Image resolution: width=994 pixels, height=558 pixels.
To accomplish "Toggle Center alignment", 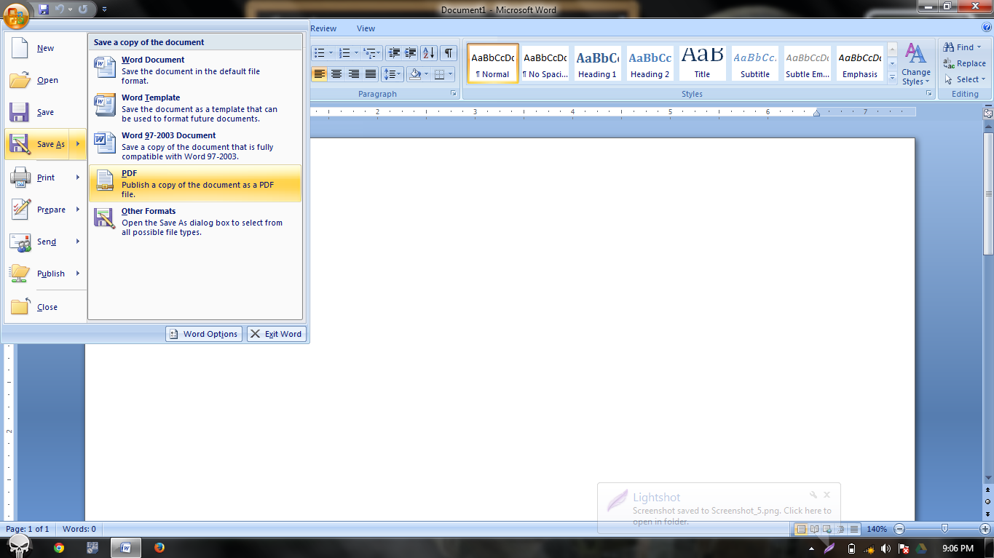I will click(x=336, y=74).
